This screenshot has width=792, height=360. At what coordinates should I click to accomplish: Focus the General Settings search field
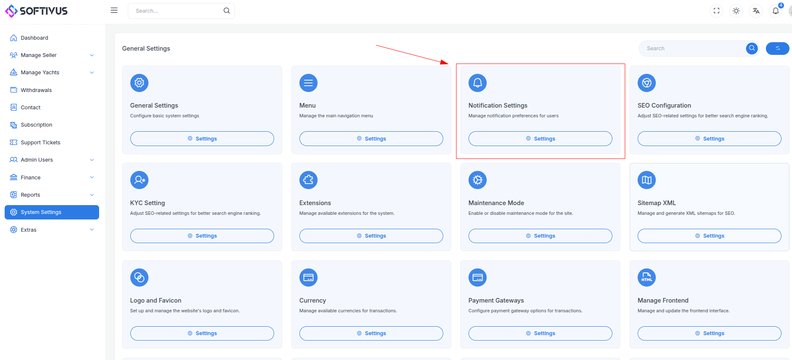[x=692, y=49]
